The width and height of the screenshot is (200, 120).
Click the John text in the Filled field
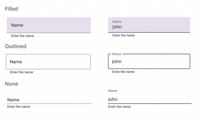coord(117,27)
